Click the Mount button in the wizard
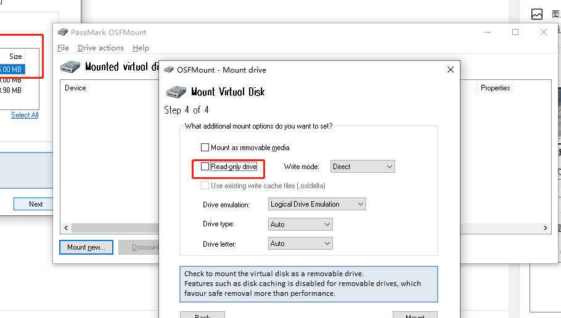The height and width of the screenshot is (318, 561). point(415,315)
